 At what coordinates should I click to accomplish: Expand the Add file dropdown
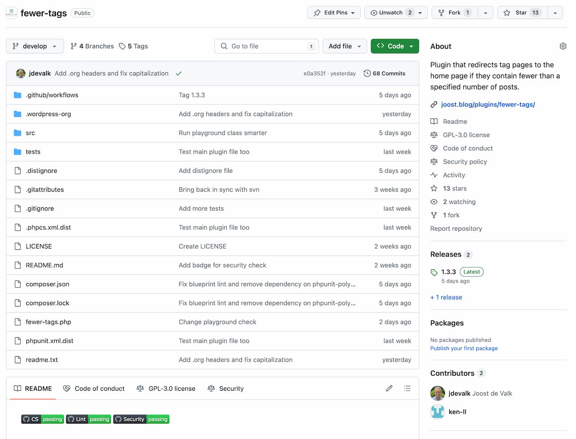344,46
